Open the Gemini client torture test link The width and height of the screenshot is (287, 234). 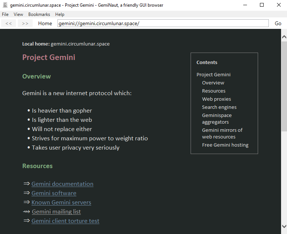click(x=65, y=221)
